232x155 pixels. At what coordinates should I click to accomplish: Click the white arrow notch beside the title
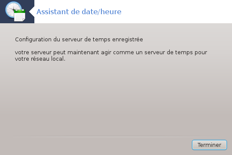click(32, 12)
